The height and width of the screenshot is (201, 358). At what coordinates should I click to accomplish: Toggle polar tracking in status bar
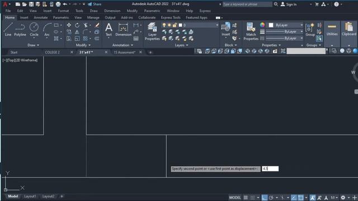pyautogui.click(x=271, y=198)
